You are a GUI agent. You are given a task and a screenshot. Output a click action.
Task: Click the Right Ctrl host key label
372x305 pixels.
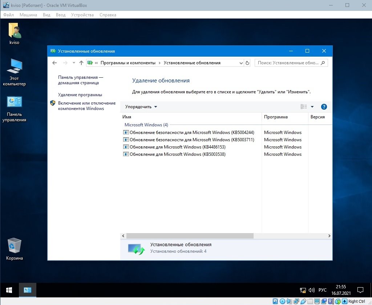click(357, 301)
